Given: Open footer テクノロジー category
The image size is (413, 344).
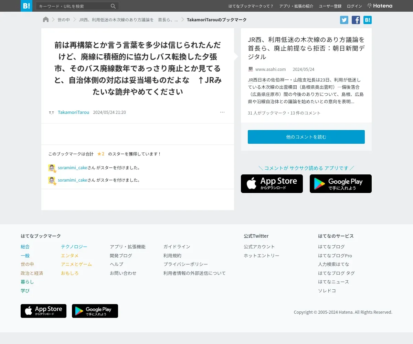Looking at the screenshot, I should click(74, 247).
